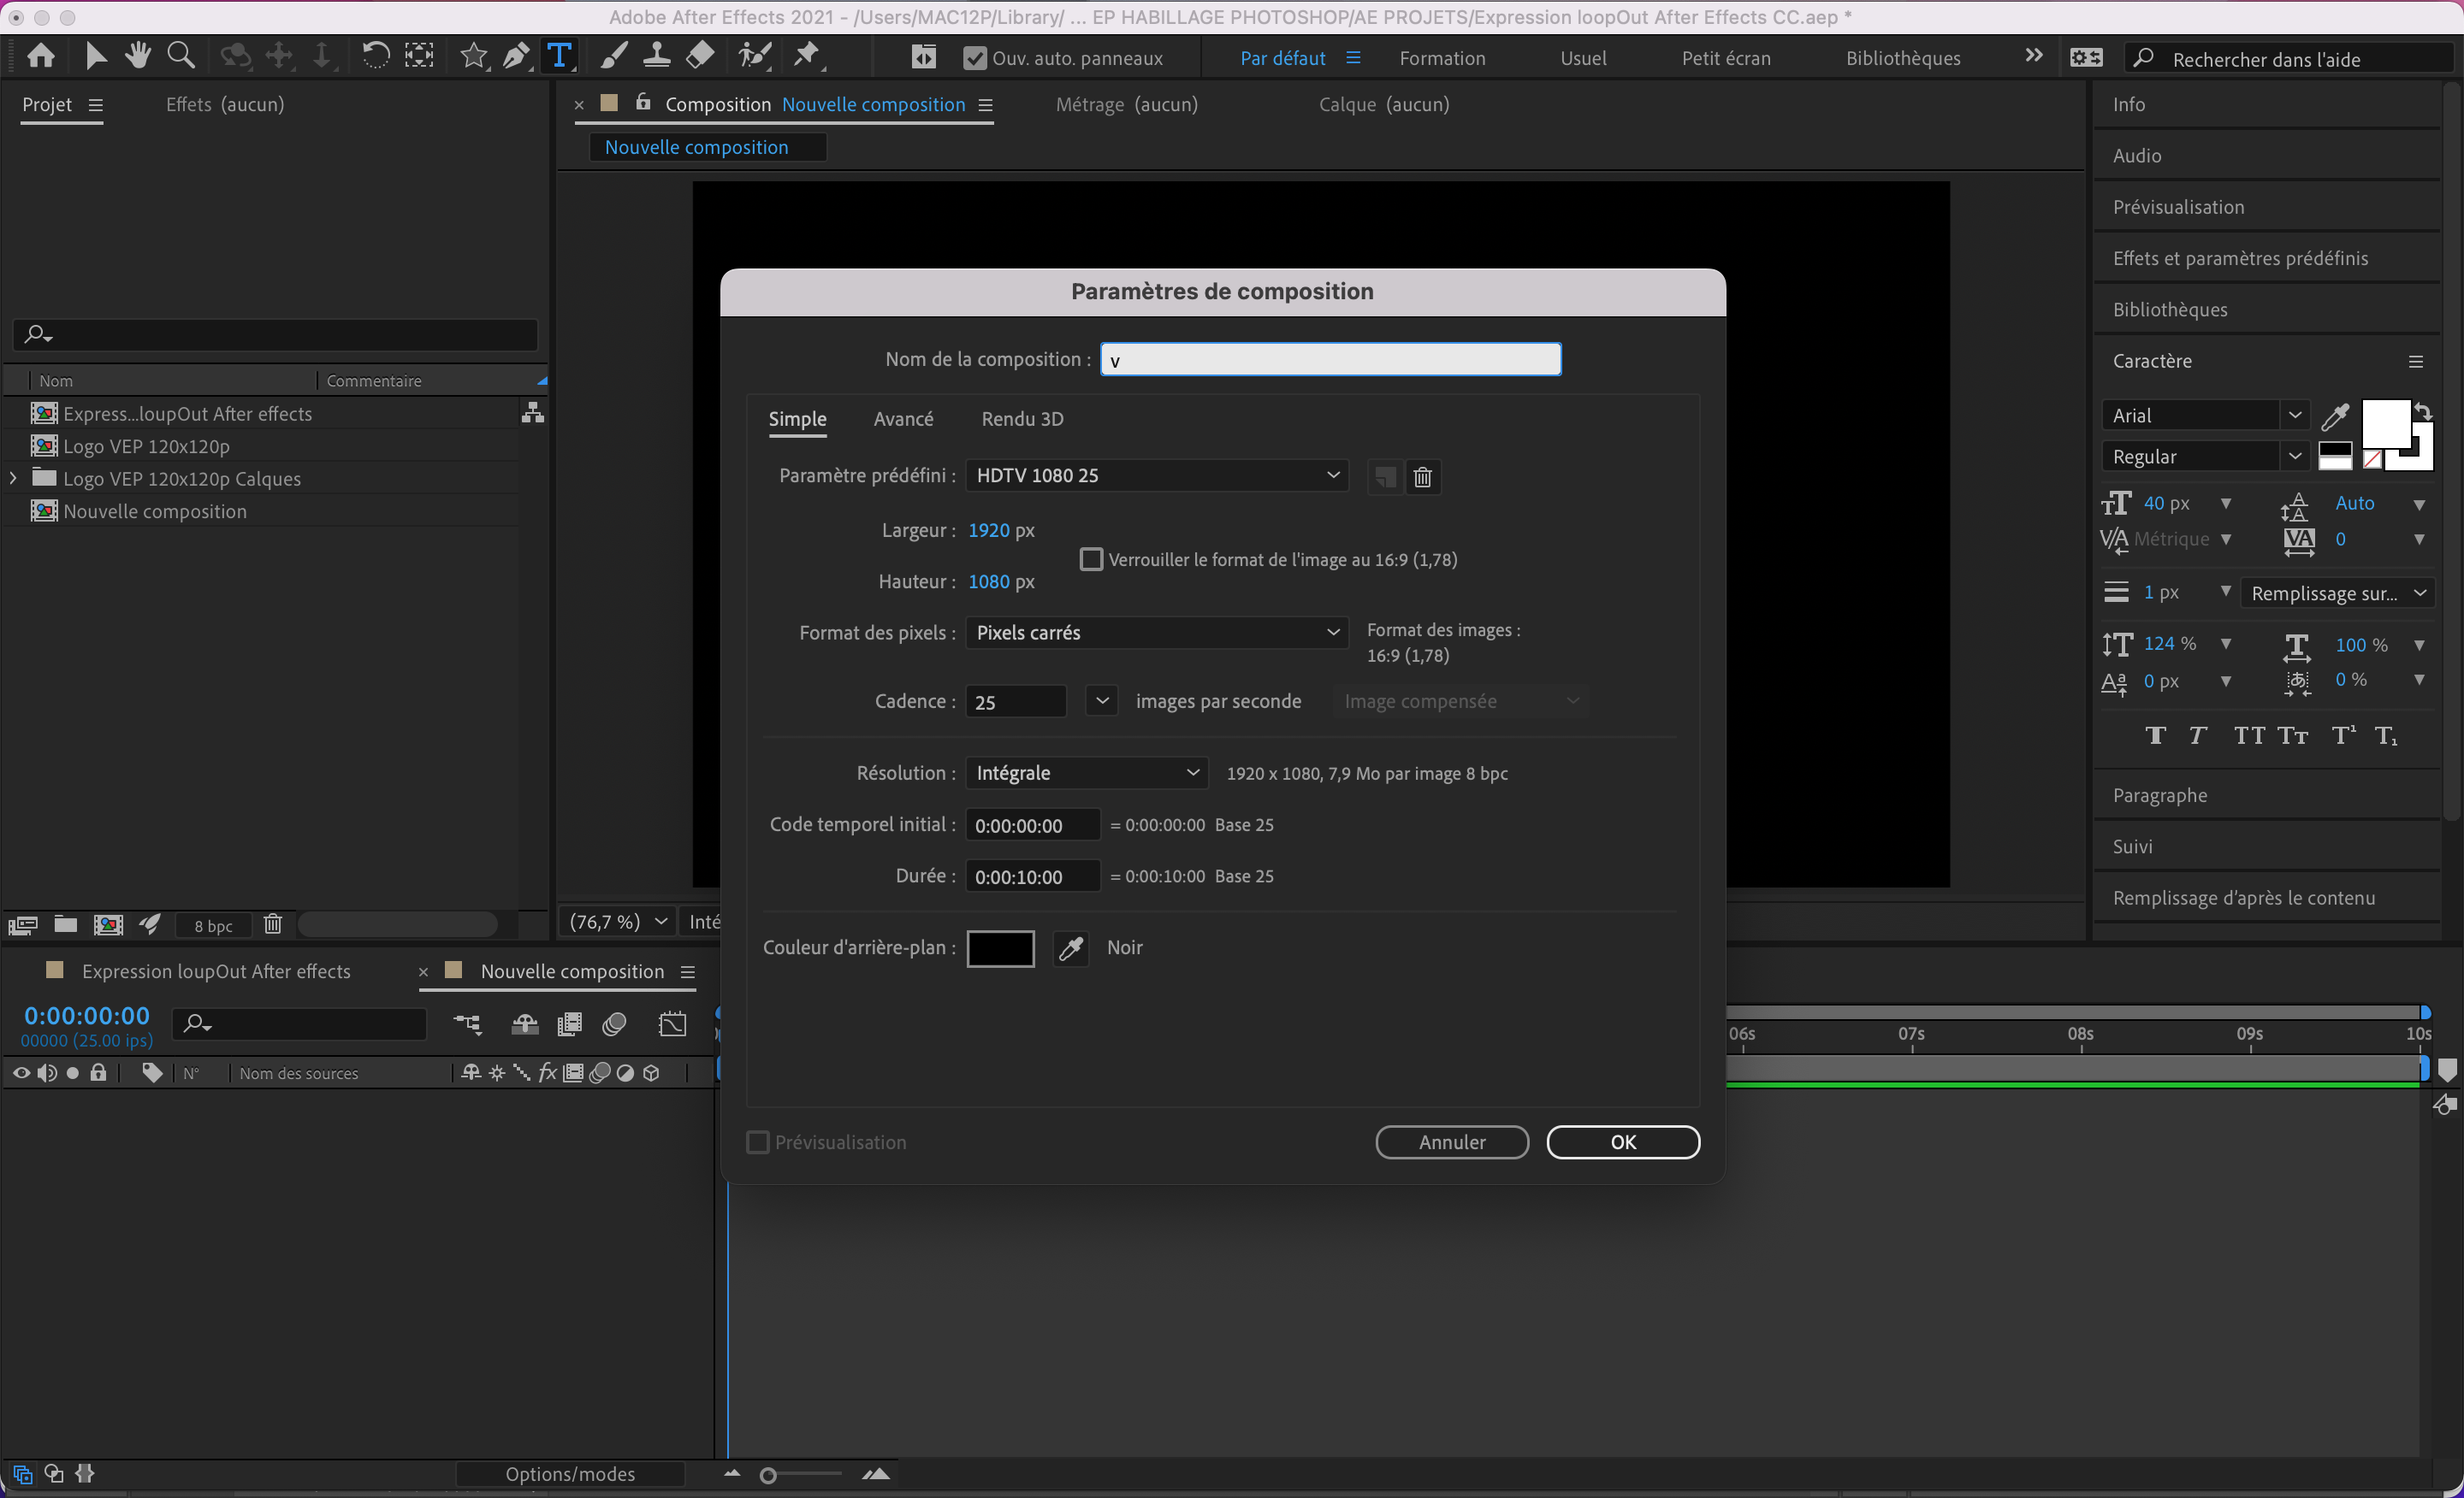Click the Zoom magnifier tool
The height and width of the screenshot is (1498, 2464).
(181, 57)
